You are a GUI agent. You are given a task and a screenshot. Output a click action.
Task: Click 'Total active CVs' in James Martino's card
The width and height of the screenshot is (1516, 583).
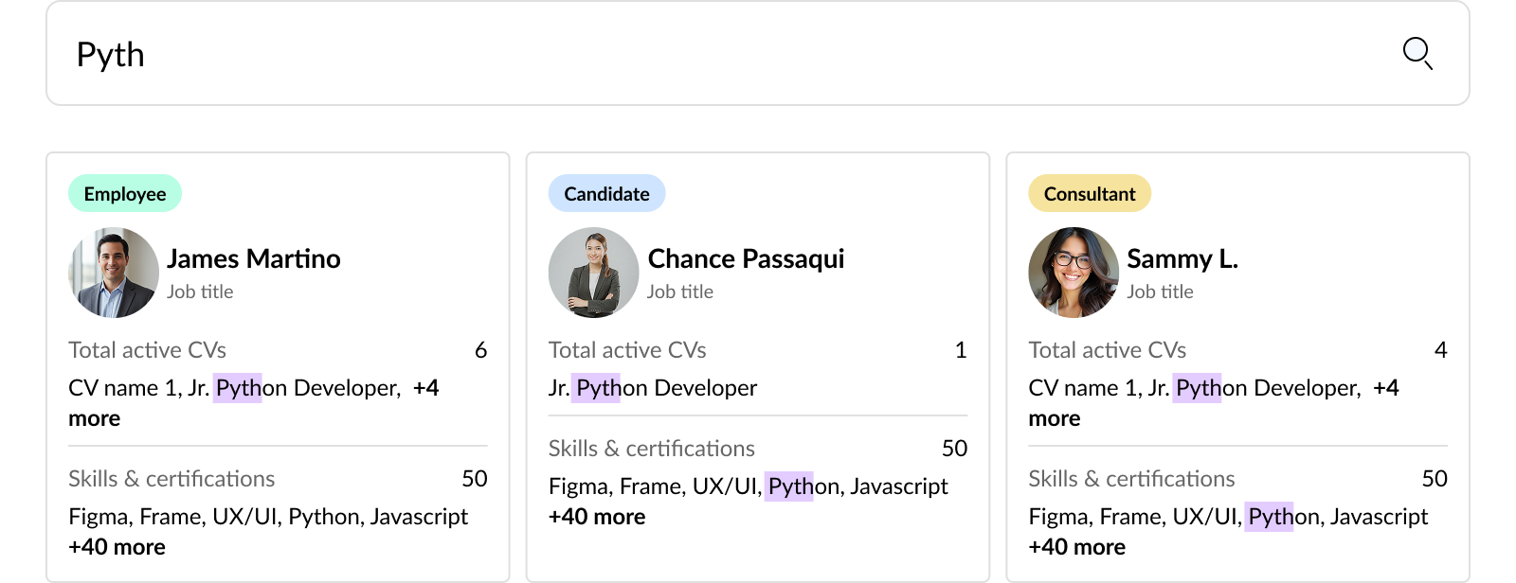147,350
